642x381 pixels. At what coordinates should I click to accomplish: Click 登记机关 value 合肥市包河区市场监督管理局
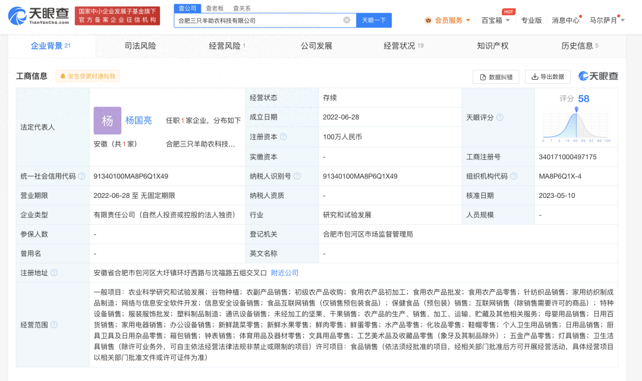click(x=368, y=234)
